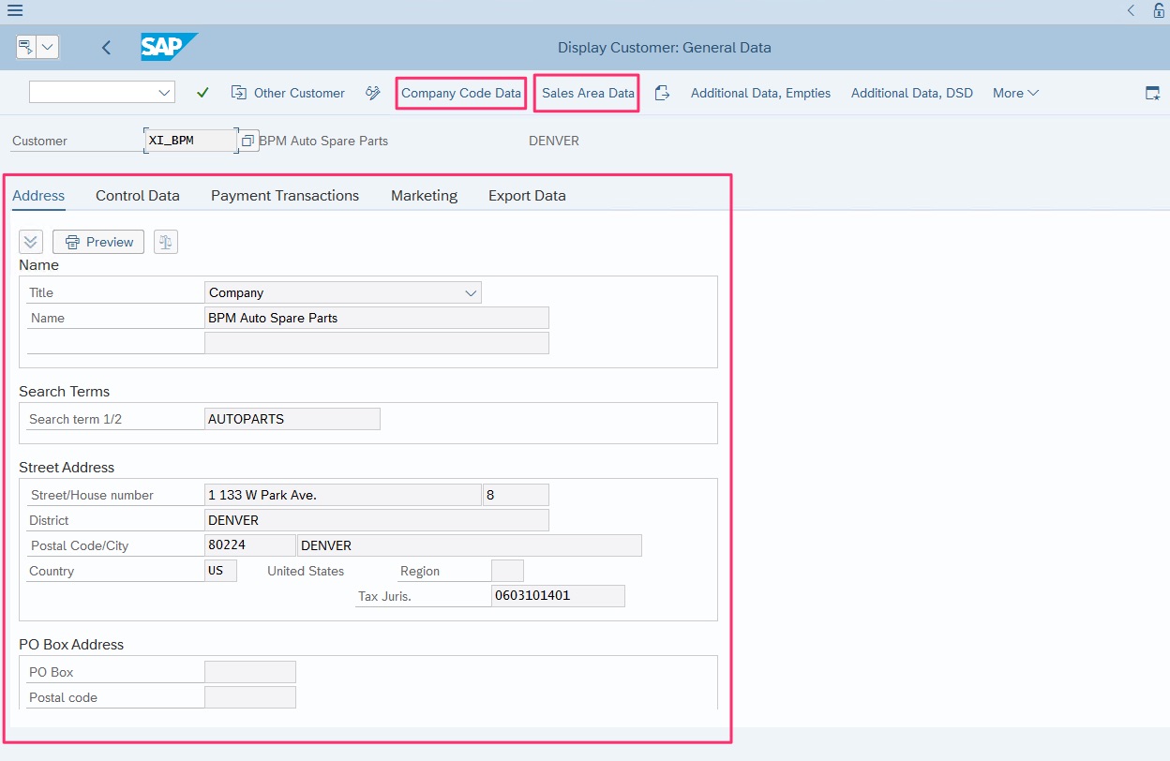Image resolution: width=1170 pixels, height=761 pixels.
Task: Toggle display/change pencil icon
Action: [x=373, y=93]
